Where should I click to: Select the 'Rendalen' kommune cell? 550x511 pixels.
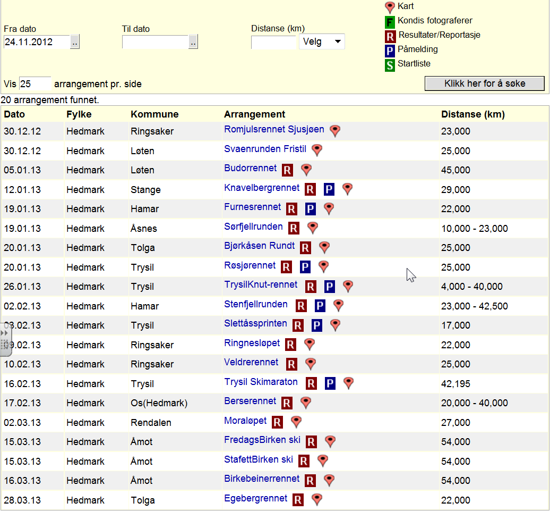tap(151, 422)
